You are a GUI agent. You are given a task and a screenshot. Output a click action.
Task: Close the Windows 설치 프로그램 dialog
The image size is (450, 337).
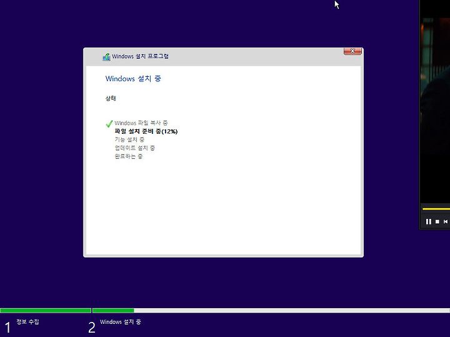click(x=352, y=51)
